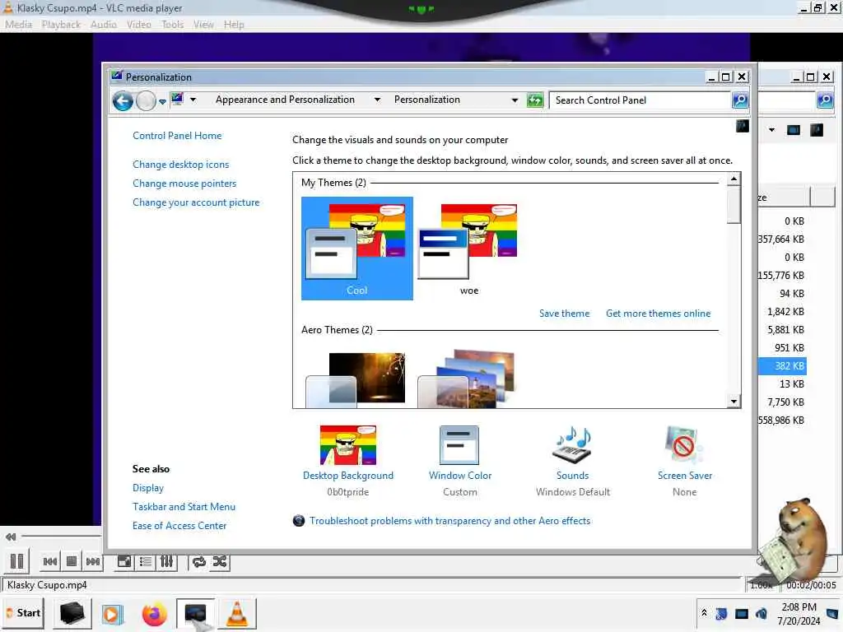Click the VLC cone taskbar icon
The width and height of the screenshot is (843, 632).
pyautogui.click(x=236, y=613)
